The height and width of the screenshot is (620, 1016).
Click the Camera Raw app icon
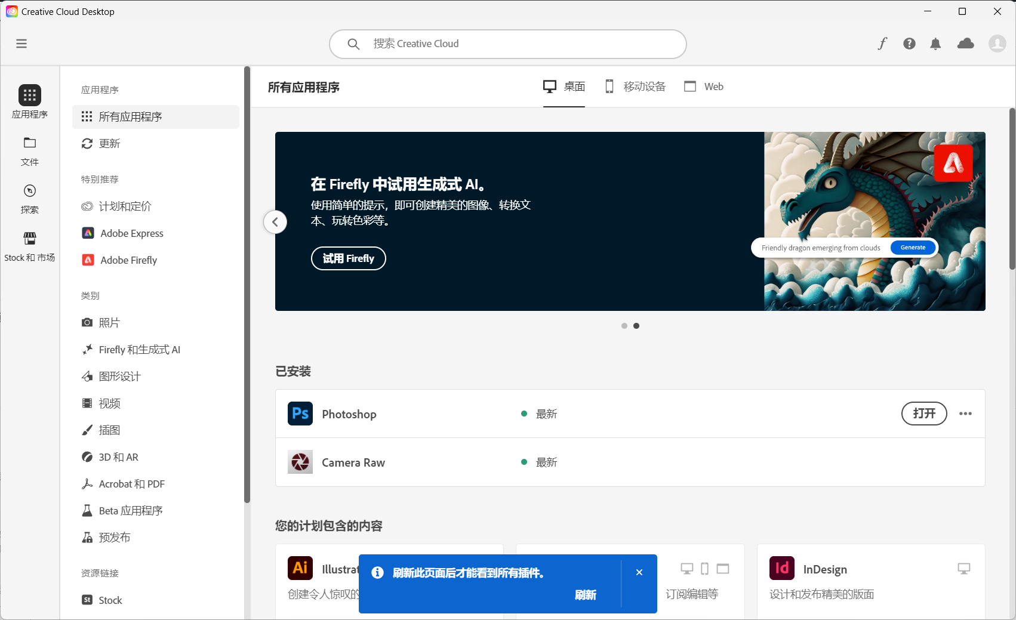pyautogui.click(x=300, y=462)
